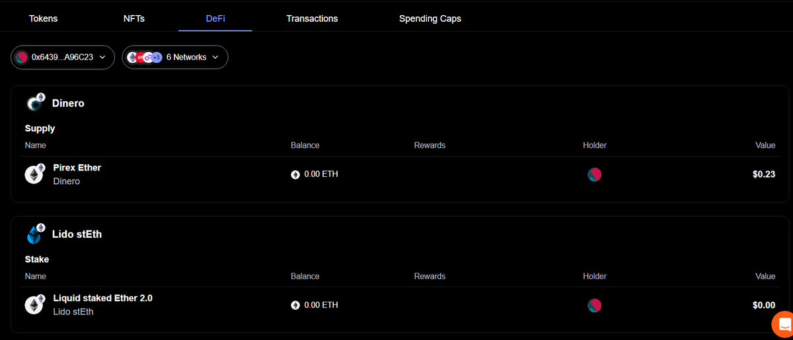Click the 0.00 ETH balance in Pirex Ether row
793x340 pixels.
tap(321, 174)
